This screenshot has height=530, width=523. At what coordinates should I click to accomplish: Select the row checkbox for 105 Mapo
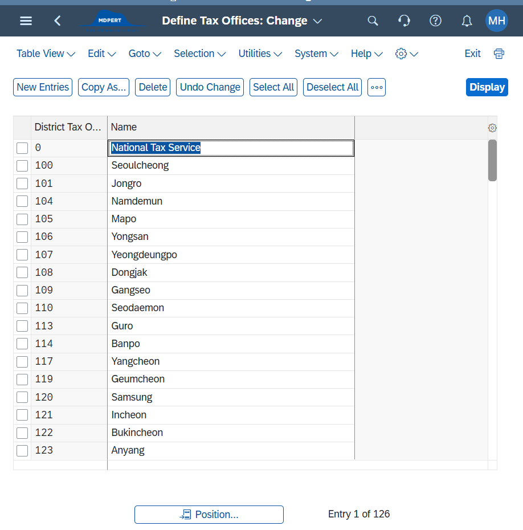pos(22,219)
